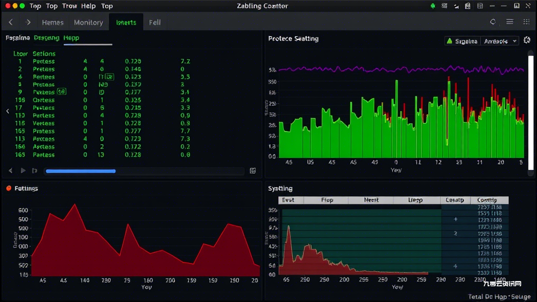
Task: Click the Setions column header
Action: [44, 54]
